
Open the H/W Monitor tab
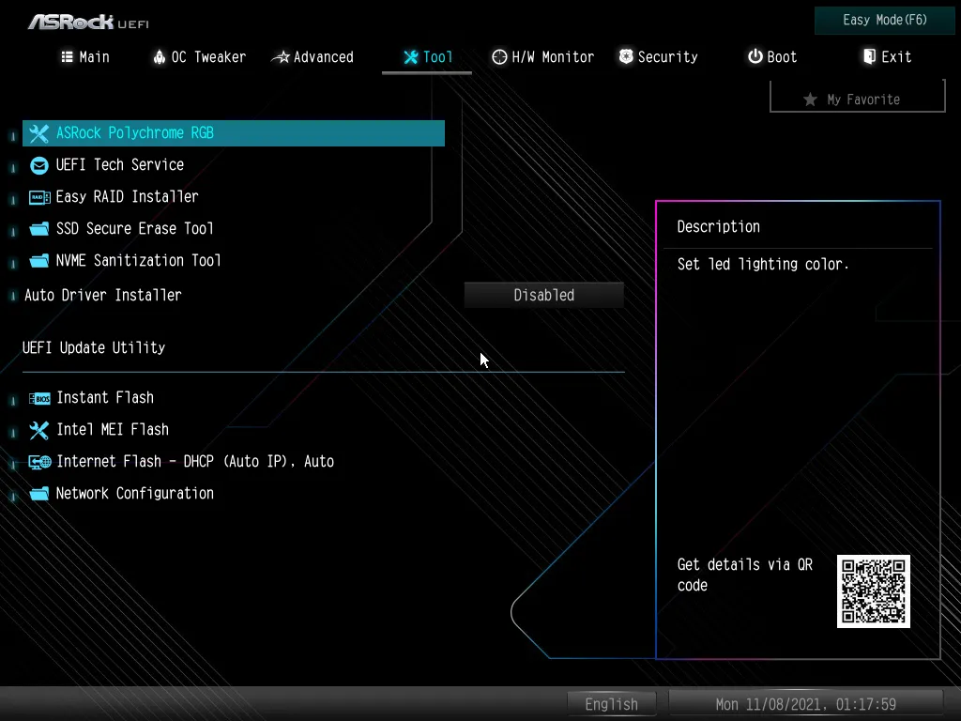(543, 57)
